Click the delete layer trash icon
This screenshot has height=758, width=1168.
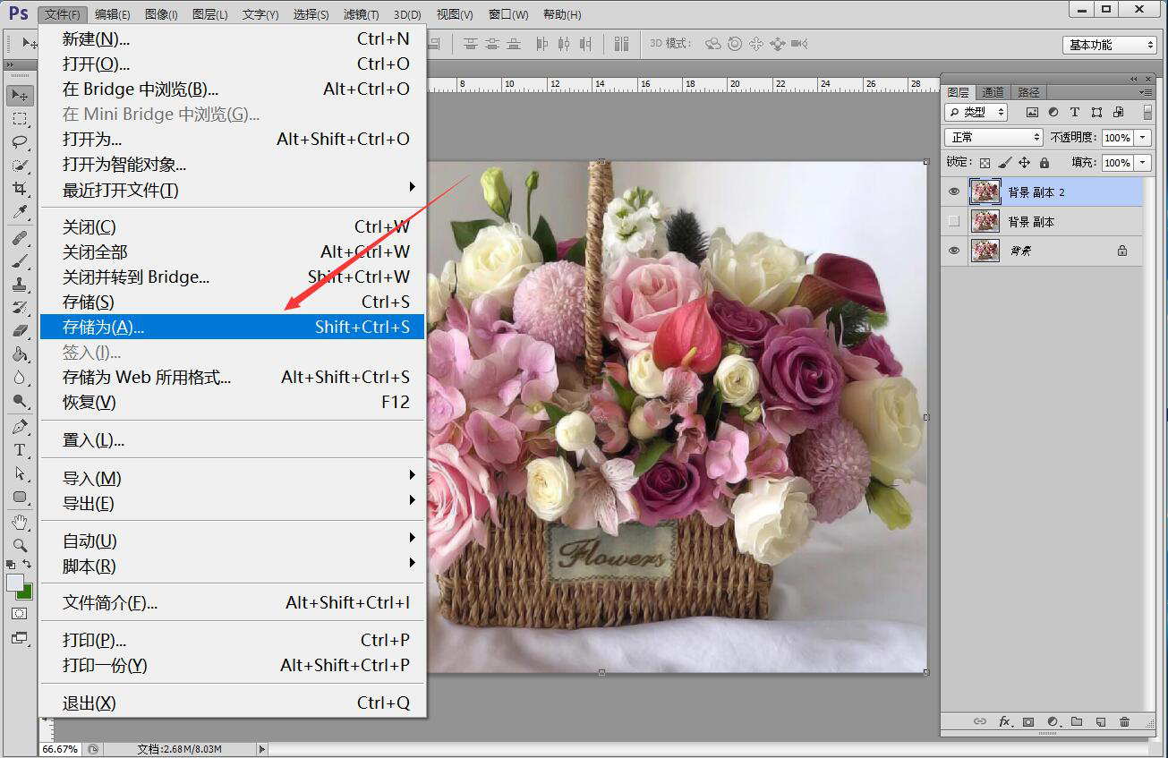click(1124, 721)
